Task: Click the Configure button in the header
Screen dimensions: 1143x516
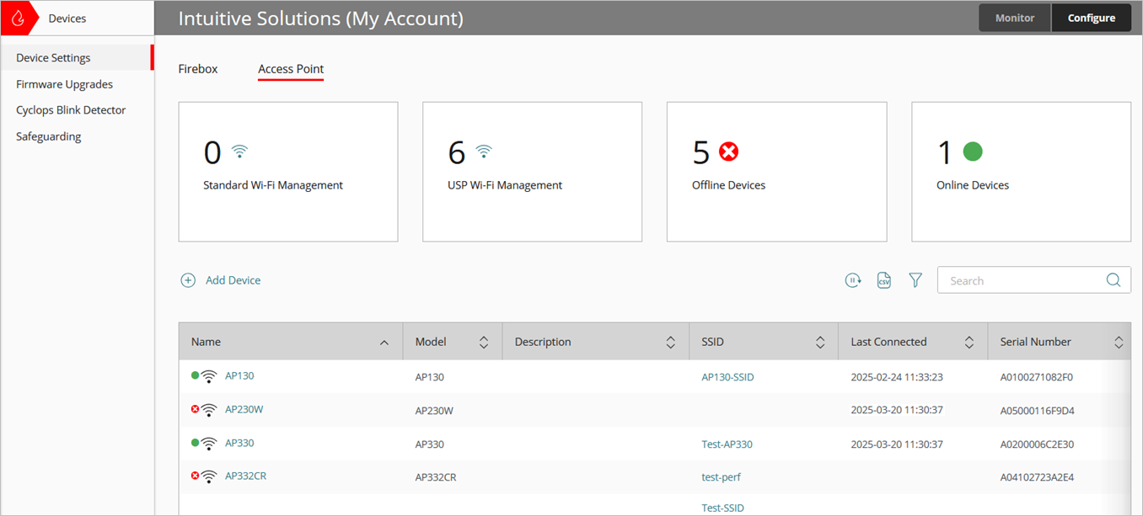Action: pyautogui.click(x=1091, y=17)
